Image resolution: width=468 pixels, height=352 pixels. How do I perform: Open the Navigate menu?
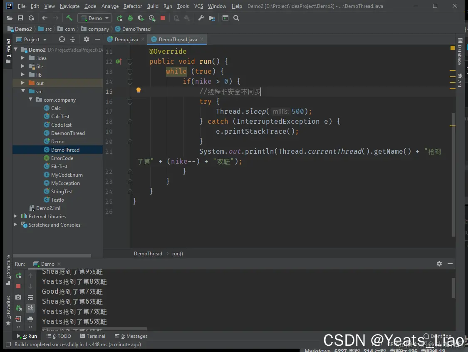[69, 6]
